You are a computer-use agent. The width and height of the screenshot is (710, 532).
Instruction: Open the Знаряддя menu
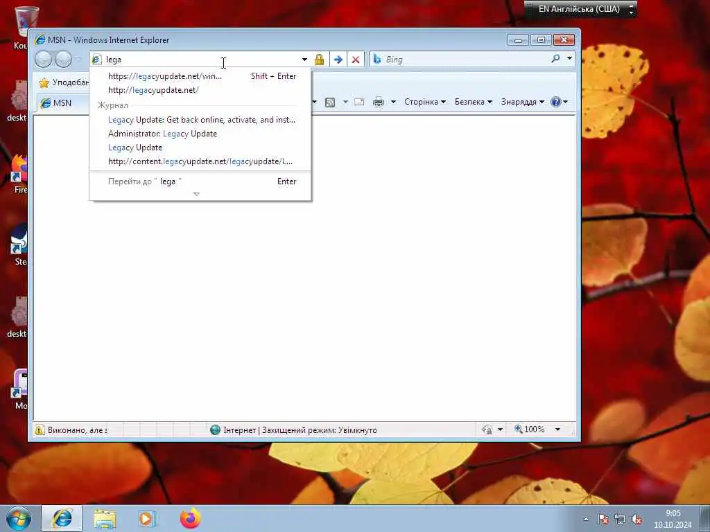[522, 102]
